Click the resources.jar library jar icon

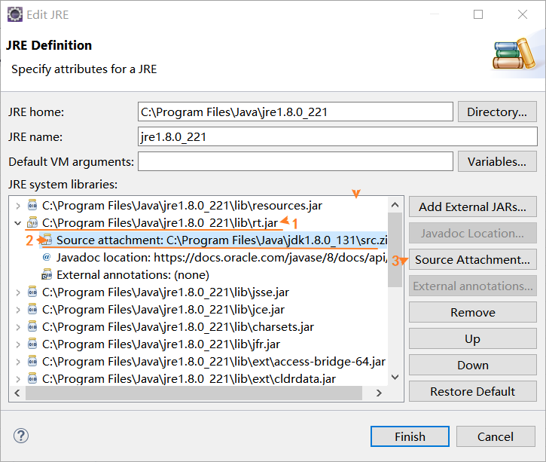pos(32,205)
